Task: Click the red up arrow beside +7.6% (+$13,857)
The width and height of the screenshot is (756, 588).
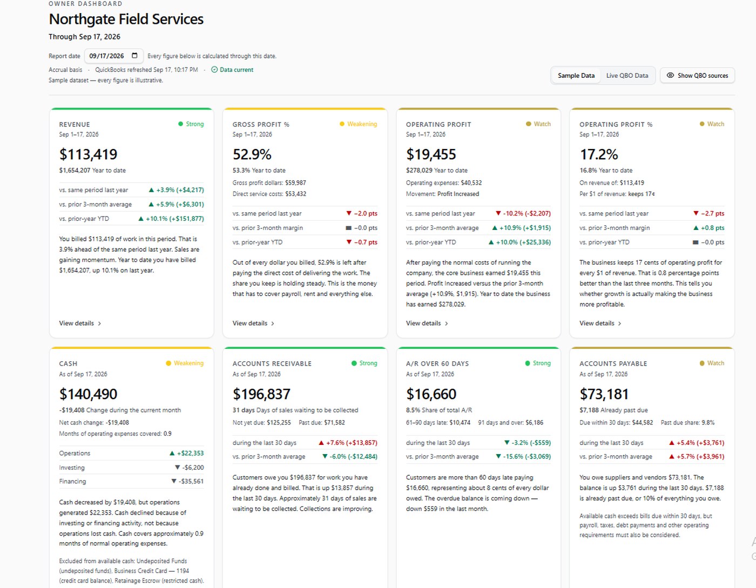Action: pos(321,443)
